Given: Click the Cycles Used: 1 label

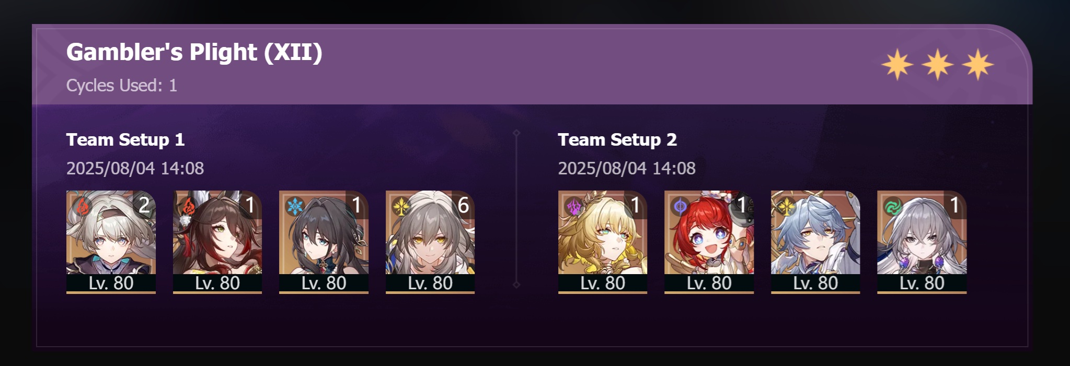Looking at the screenshot, I should tap(122, 86).
